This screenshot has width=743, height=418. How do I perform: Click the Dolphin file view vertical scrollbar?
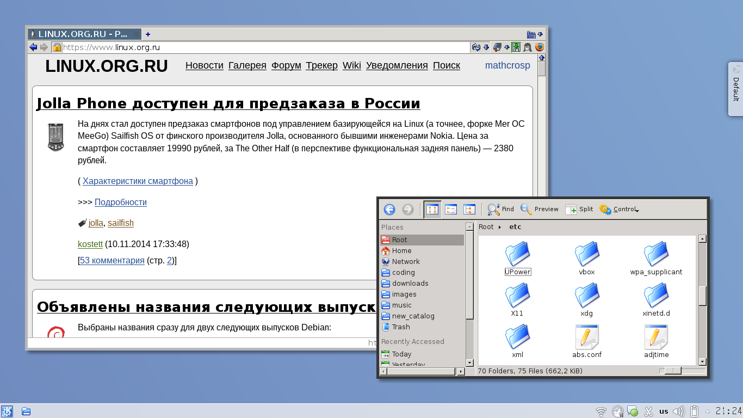point(702,300)
